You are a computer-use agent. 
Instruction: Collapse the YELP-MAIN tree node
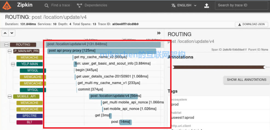pyautogui.click(x=13, y=64)
